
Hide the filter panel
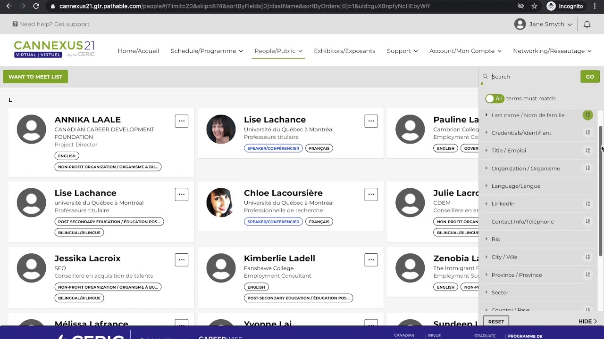(587, 321)
